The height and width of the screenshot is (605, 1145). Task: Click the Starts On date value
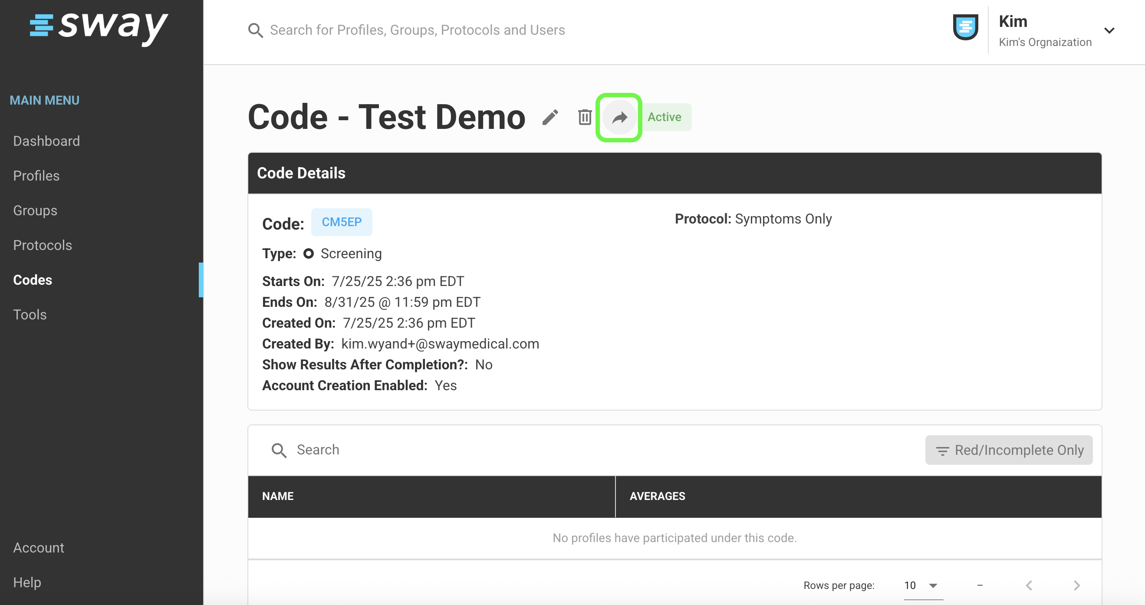click(398, 281)
